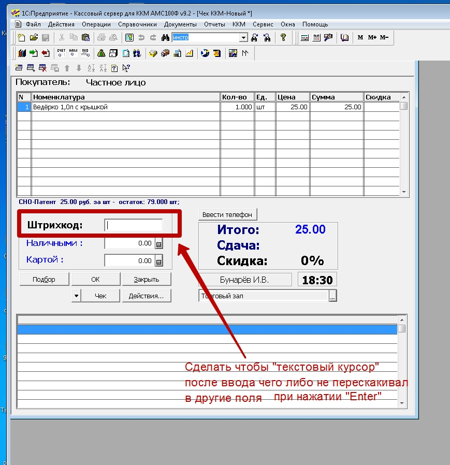Open the calculator from the toolbar
Viewport: 450px width, 465px height.
304,38
